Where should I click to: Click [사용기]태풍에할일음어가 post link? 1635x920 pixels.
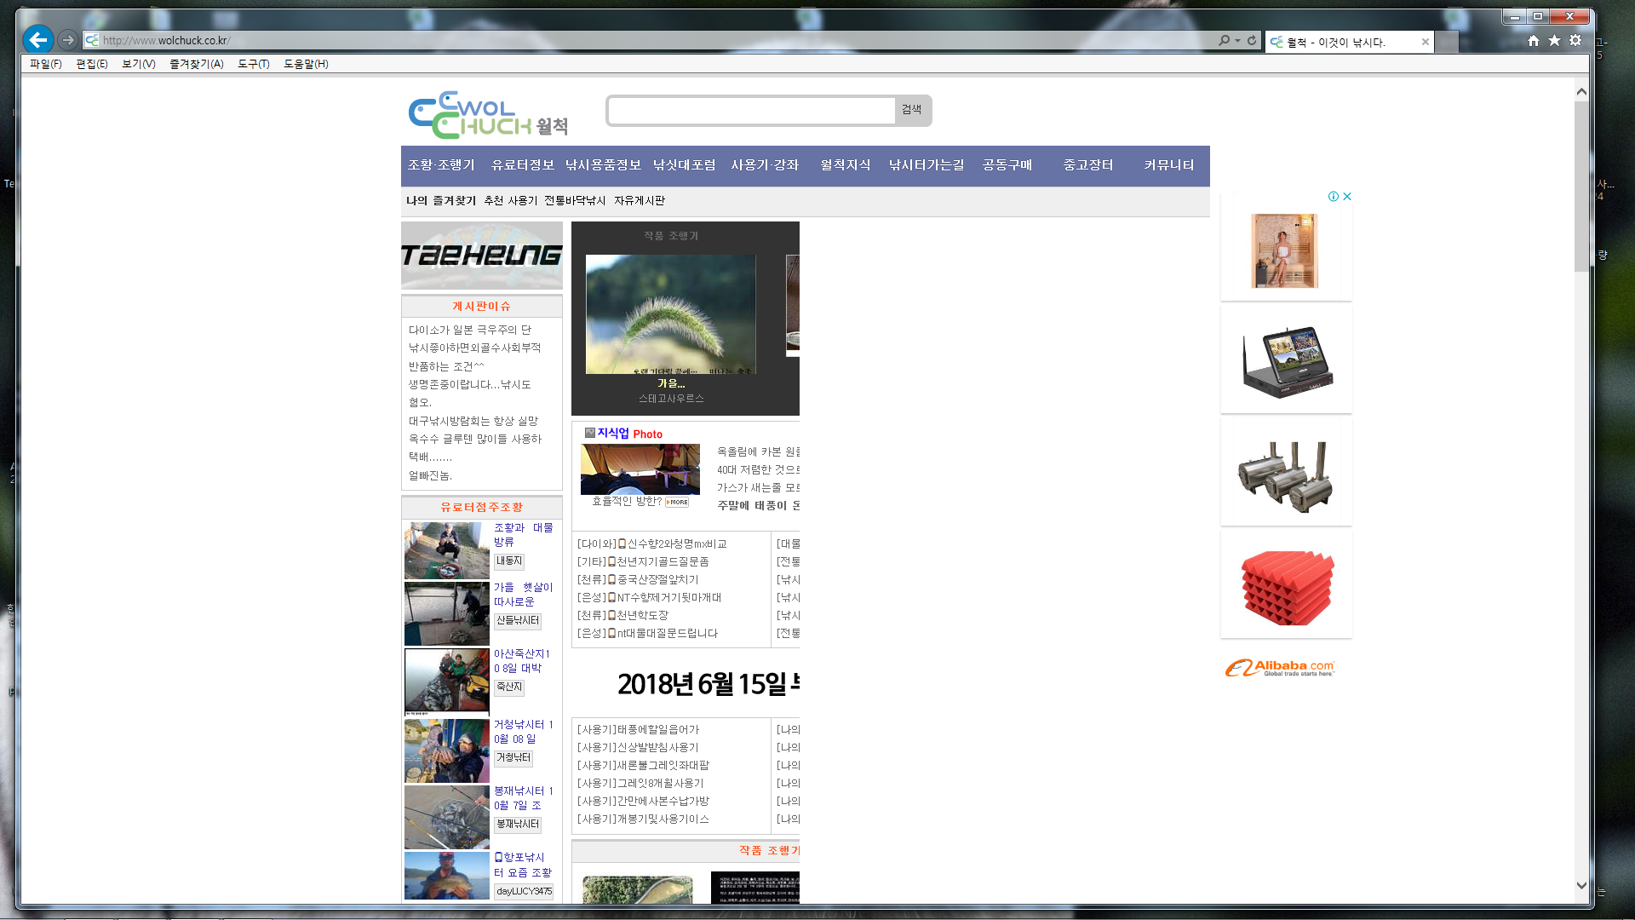(638, 730)
